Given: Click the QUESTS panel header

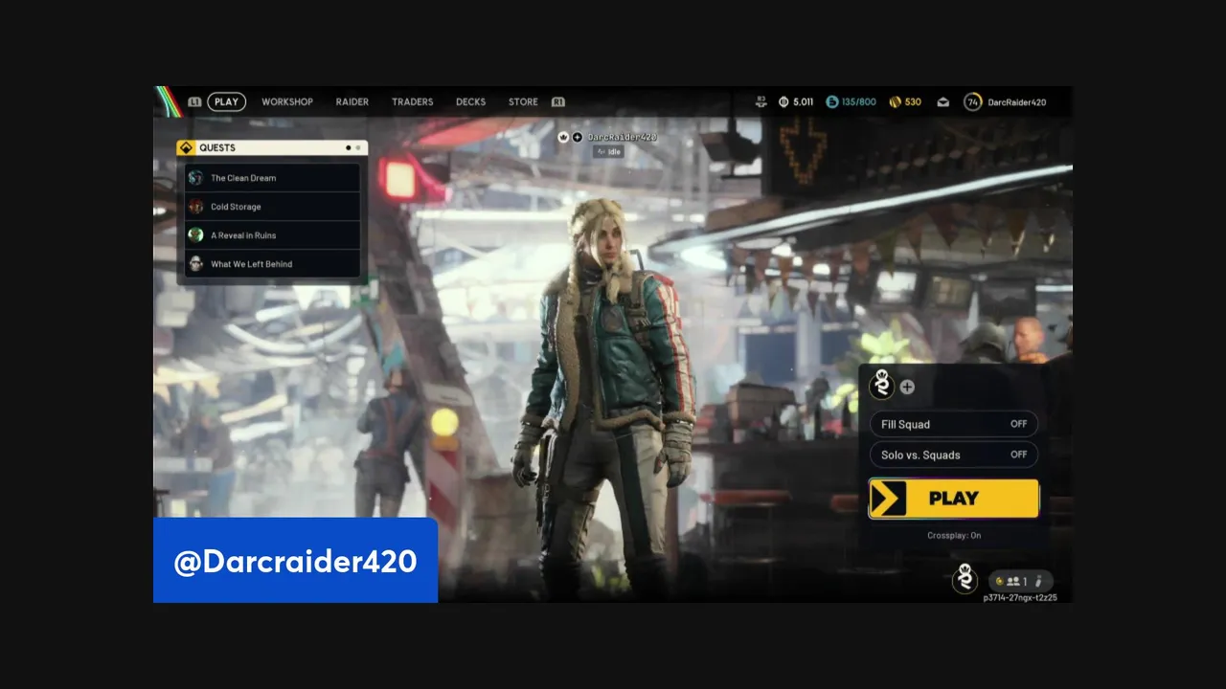Looking at the screenshot, I should point(272,148).
